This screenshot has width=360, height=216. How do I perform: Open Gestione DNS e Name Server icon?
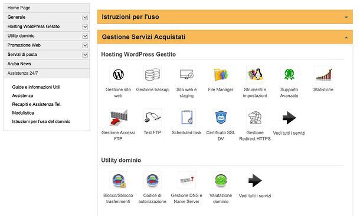tap(186, 180)
